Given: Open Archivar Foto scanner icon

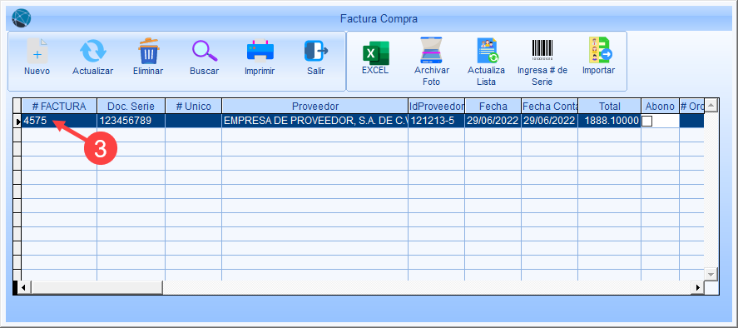Looking at the screenshot, I should (x=432, y=51).
